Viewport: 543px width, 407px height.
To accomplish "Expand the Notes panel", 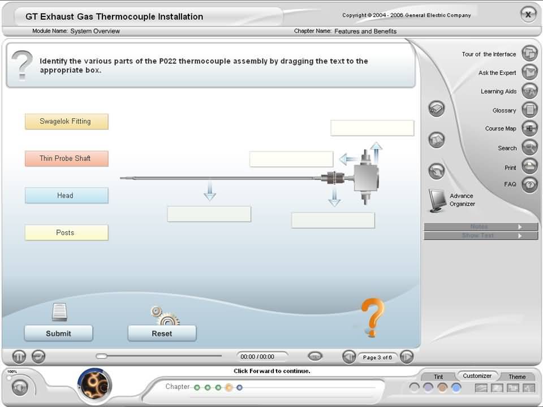I will pyautogui.click(x=481, y=227).
